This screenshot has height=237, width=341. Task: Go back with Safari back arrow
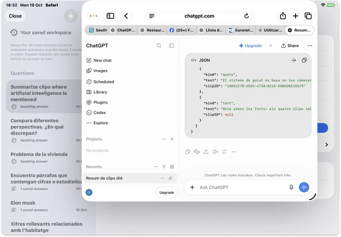[126, 16]
